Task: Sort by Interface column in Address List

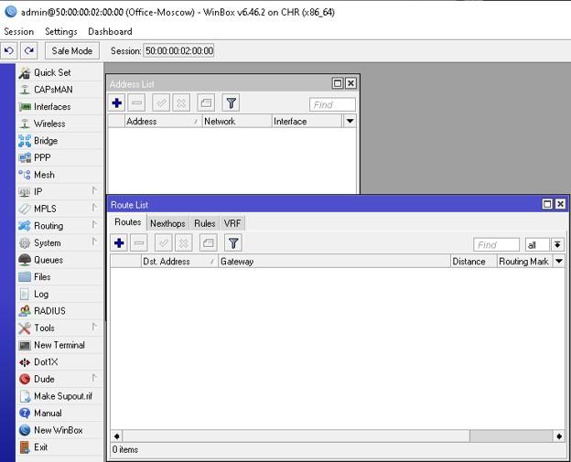Action: tap(307, 122)
